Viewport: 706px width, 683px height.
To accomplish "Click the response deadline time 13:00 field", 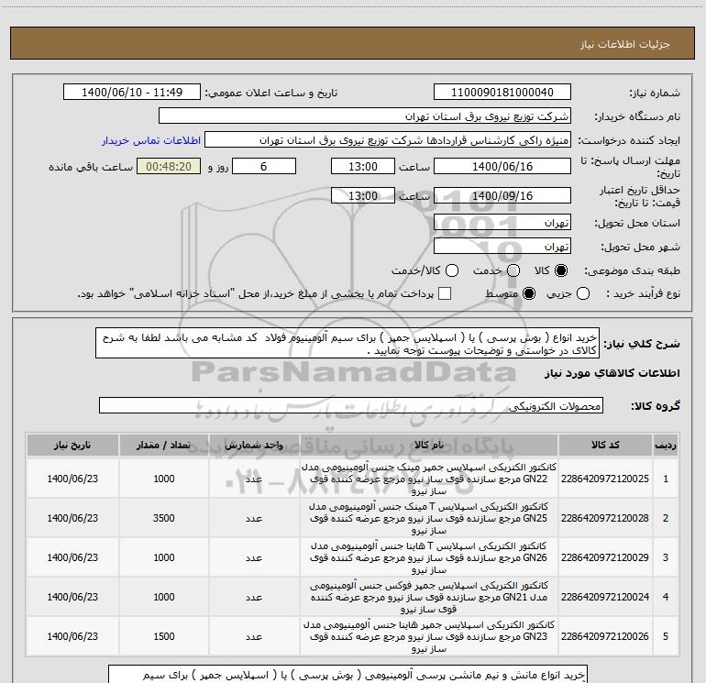I will [363, 166].
